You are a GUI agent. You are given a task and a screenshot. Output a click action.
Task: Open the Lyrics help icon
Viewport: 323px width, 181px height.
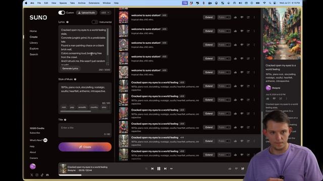(67, 22)
